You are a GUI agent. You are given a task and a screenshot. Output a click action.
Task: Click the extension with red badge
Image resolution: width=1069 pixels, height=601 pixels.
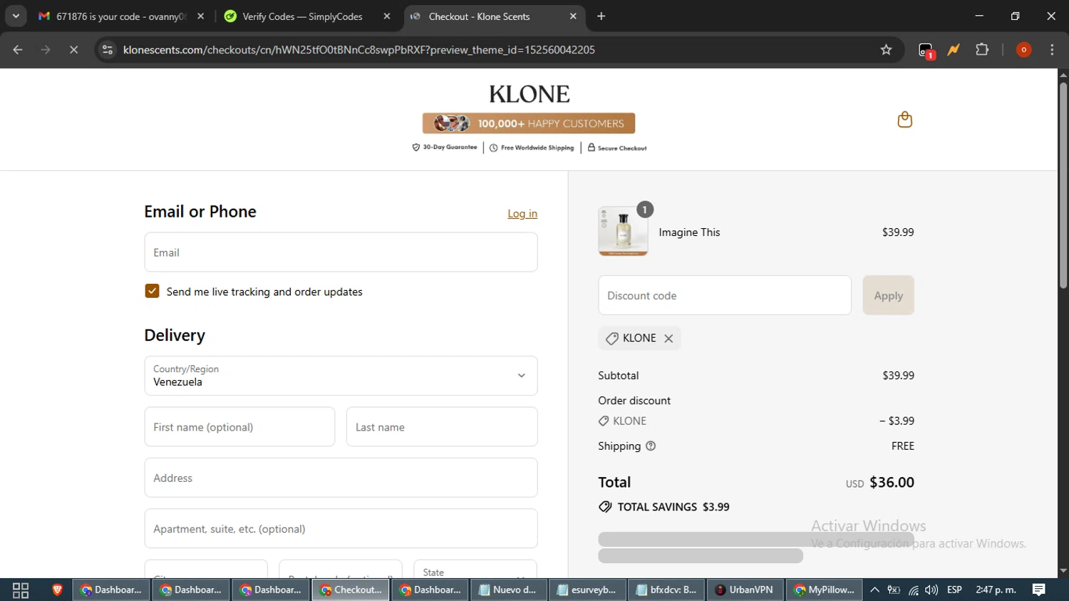tap(926, 51)
